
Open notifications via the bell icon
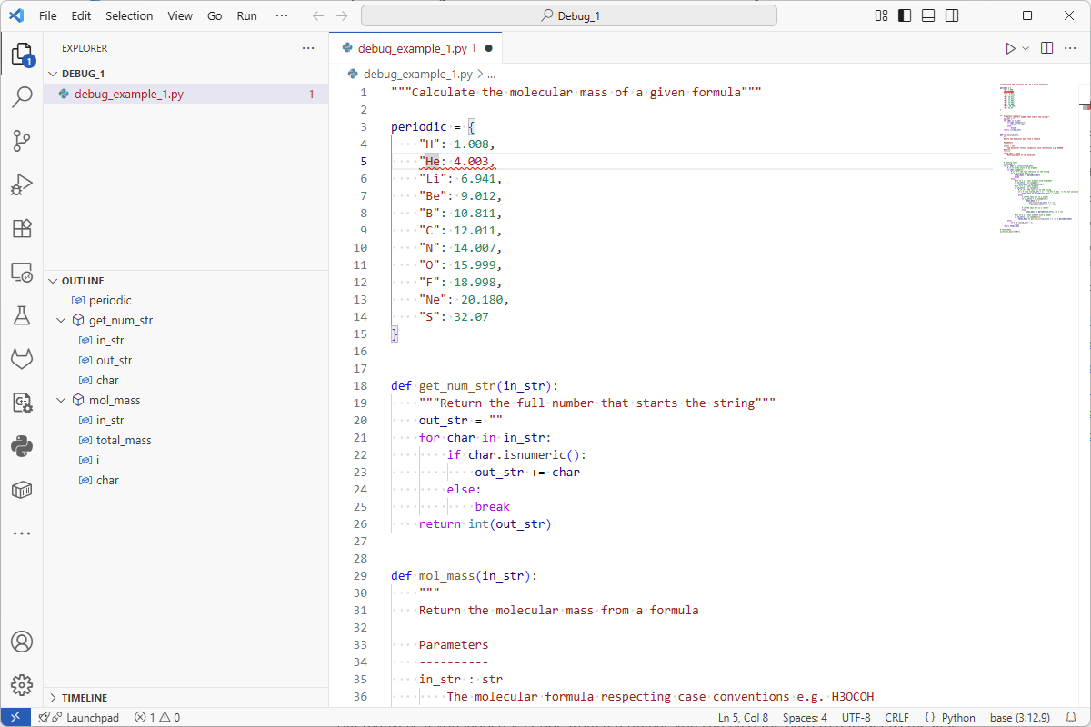[1073, 717]
